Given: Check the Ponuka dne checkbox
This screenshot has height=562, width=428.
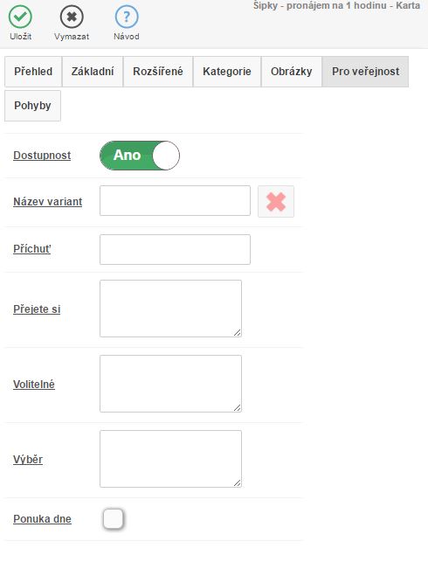Looking at the screenshot, I should (x=114, y=518).
